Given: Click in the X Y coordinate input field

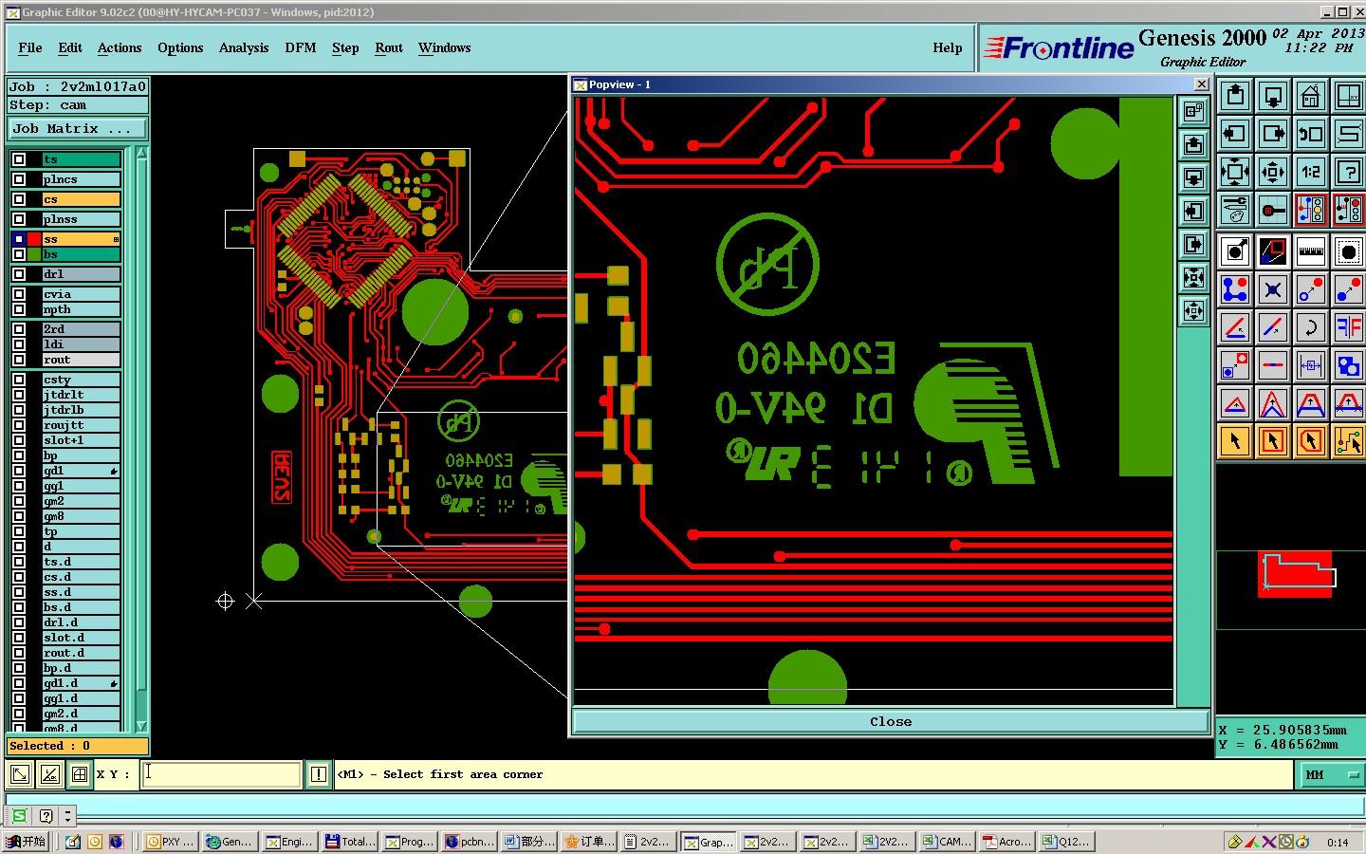Looking at the screenshot, I should coord(222,774).
